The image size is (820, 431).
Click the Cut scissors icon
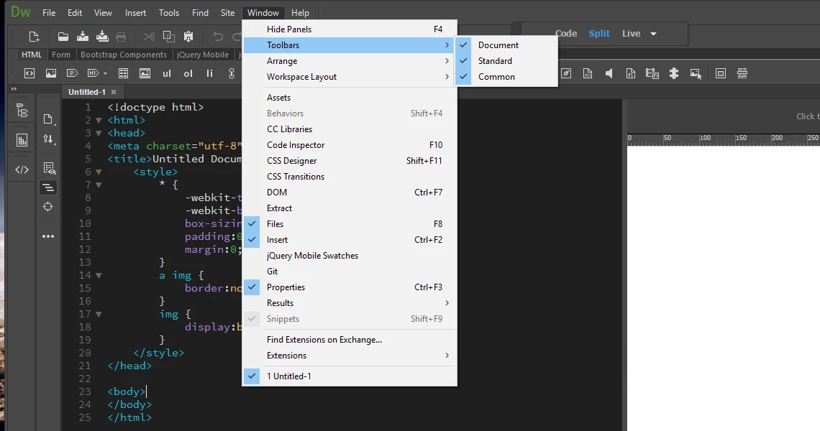149,37
